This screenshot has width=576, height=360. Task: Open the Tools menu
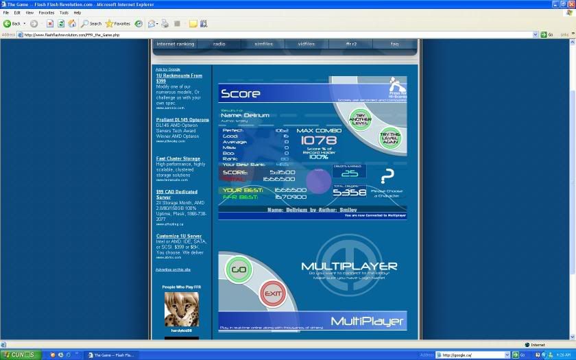pos(64,12)
